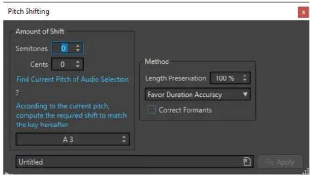The image size is (310, 175).
Task: Click the Apply button
Action: [280, 162]
